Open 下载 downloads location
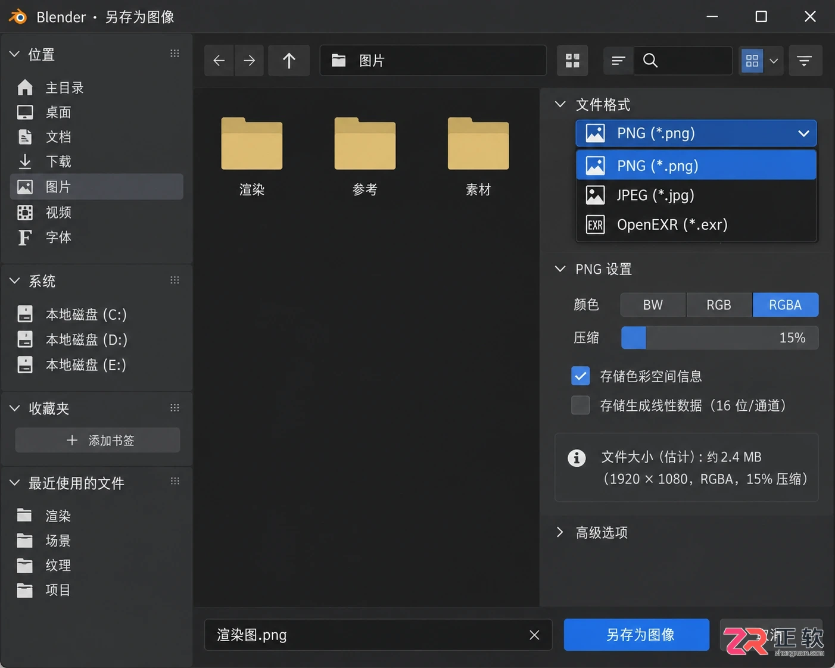Screen dimensions: 835x668 (x=96, y=161)
